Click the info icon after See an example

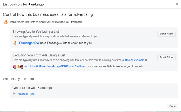[146, 60]
